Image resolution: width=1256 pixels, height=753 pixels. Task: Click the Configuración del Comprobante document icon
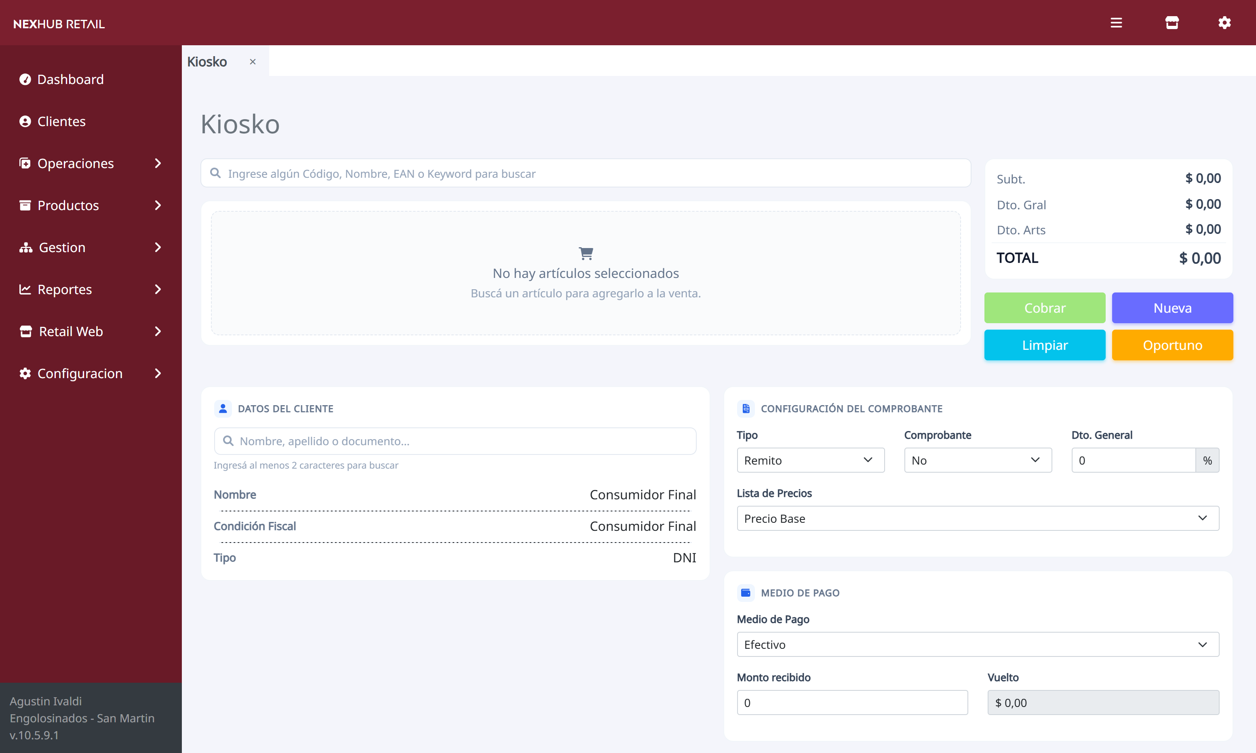click(x=746, y=408)
